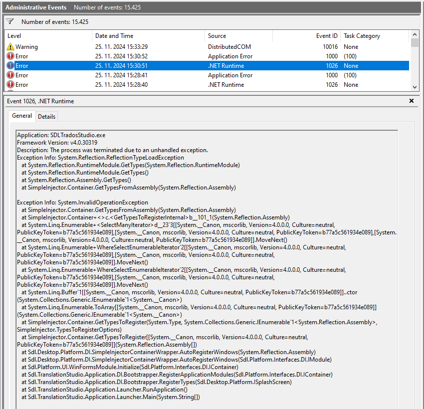Select the DistributedCOM source cell
This screenshot has width=424, height=409.
(229, 47)
